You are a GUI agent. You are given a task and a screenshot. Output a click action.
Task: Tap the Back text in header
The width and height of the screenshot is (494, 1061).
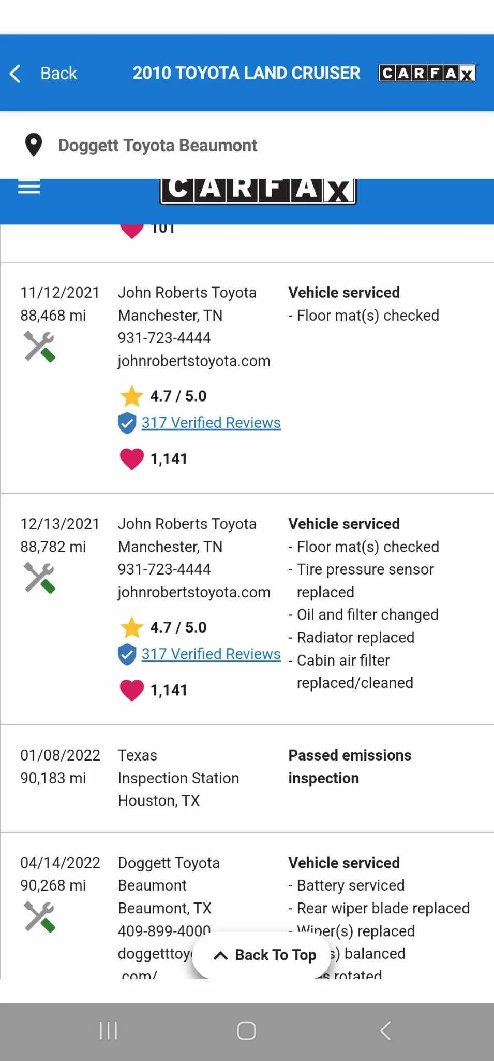58,74
